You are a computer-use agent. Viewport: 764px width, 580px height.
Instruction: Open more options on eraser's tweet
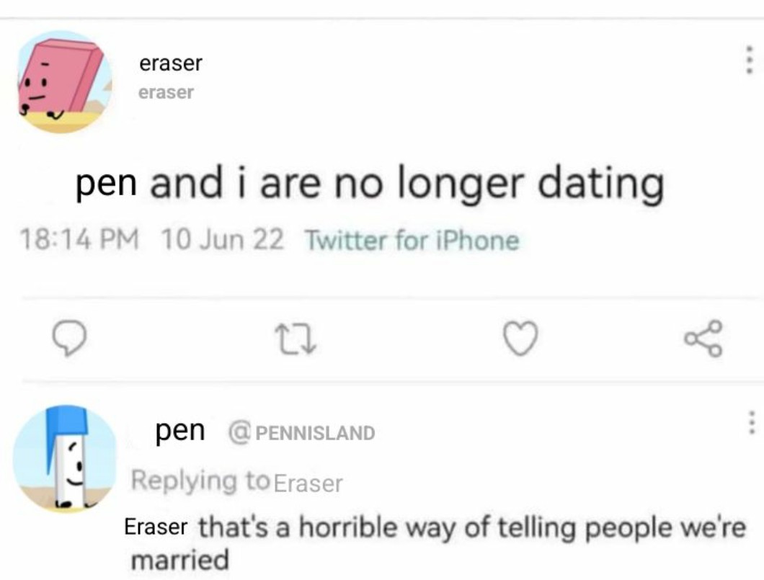tap(750, 61)
